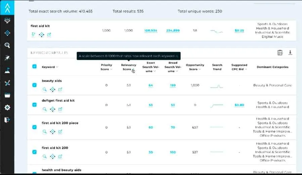Click exact search volume 108,934 link

point(150,31)
